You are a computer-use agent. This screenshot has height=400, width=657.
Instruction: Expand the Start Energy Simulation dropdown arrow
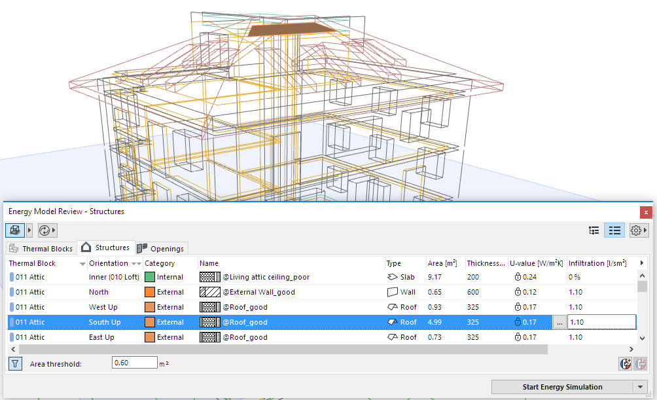point(641,387)
